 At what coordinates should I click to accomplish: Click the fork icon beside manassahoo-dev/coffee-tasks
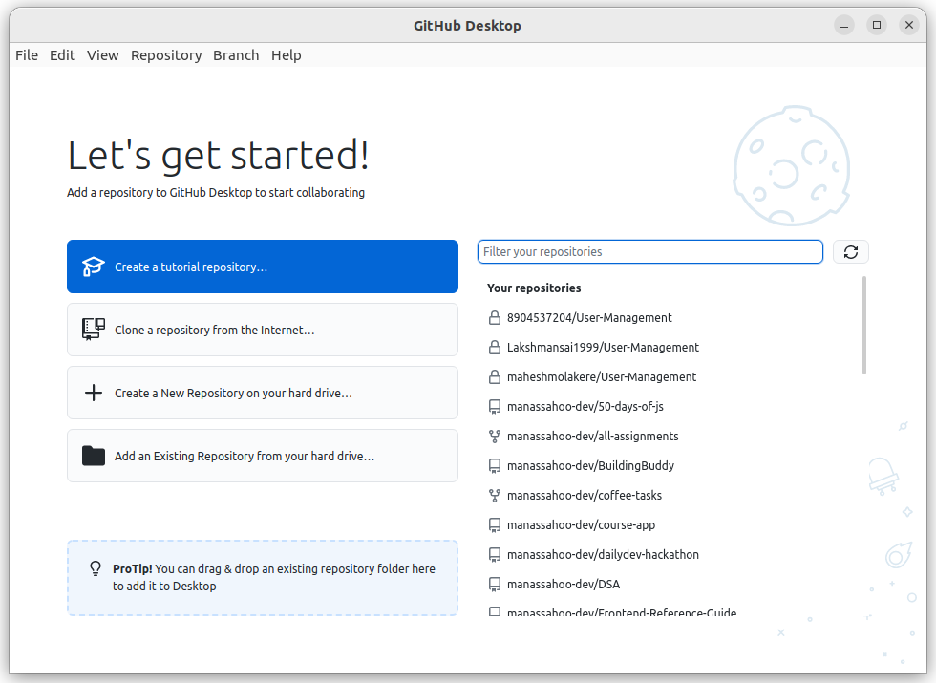coord(494,495)
